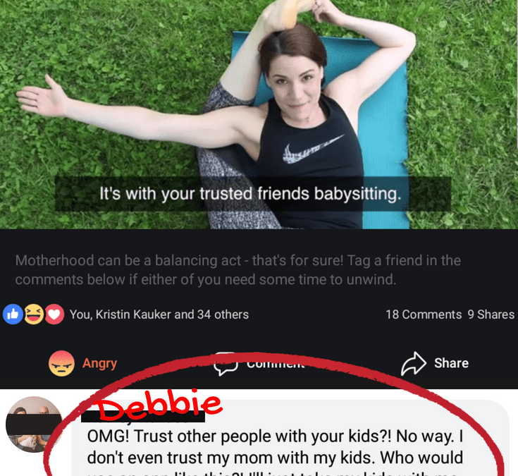Click the partly hidden Comment button label
The height and width of the screenshot is (476, 518).
(276, 364)
